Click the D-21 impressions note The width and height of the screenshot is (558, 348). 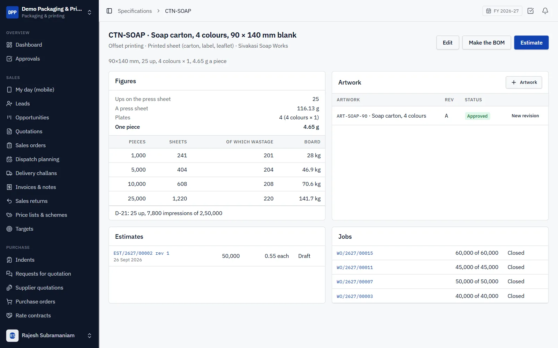point(168,213)
